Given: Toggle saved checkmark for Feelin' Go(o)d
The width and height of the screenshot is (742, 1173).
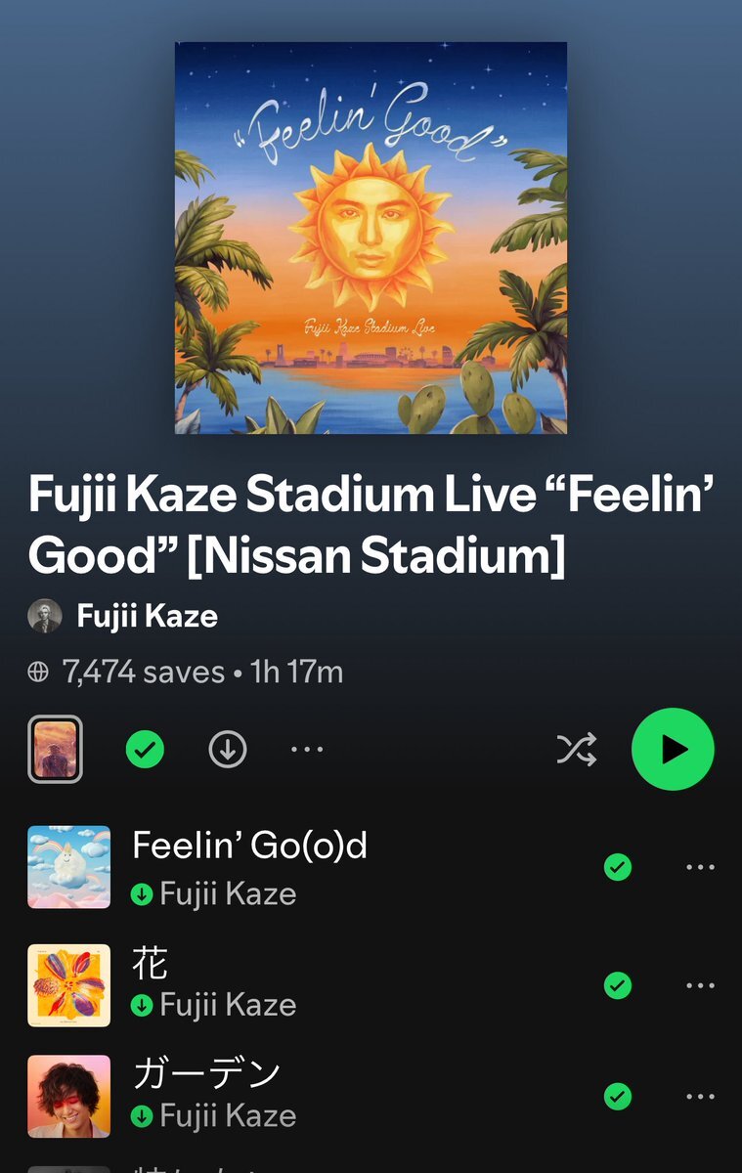Looking at the screenshot, I should tap(618, 867).
